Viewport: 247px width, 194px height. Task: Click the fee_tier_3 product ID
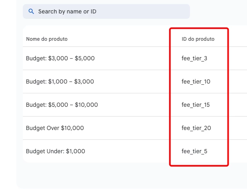[194, 58]
